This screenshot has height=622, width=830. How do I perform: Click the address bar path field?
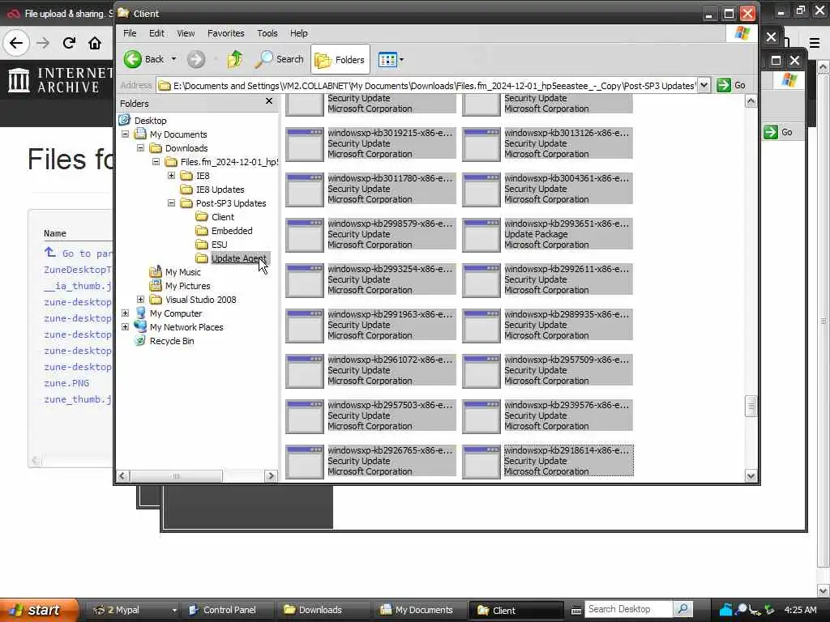[428, 85]
